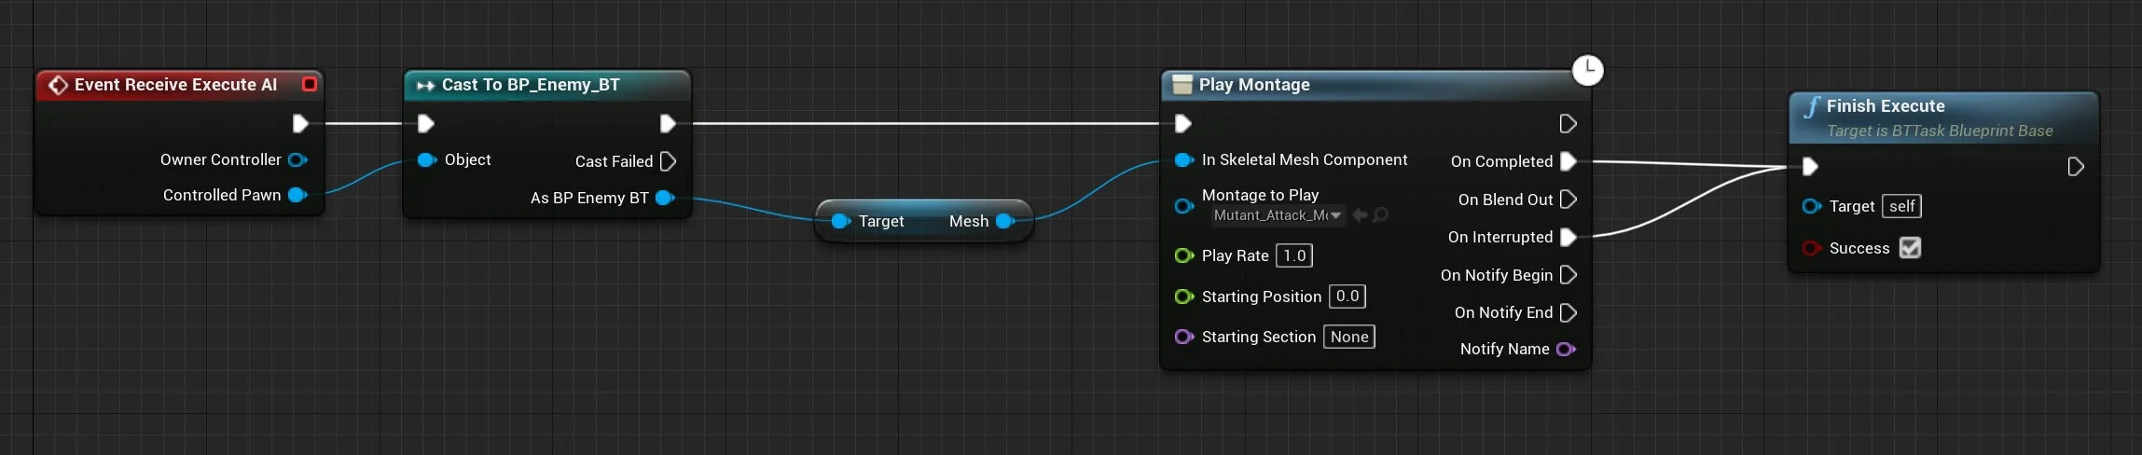Viewport: 2142px width, 455px height.
Task: Use the arrow icon beside Montage to Play
Action: click(1360, 215)
